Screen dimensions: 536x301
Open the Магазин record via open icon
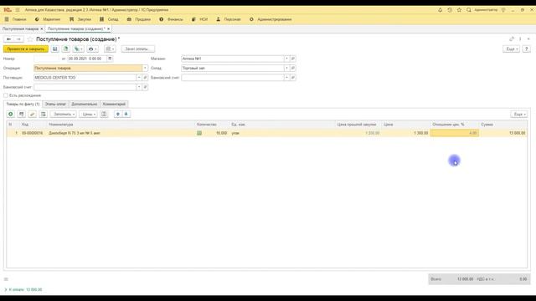click(x=292, y=59)
